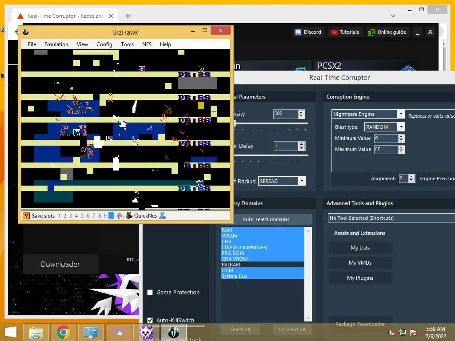The width and height of the screenshot is (455, 341).
Task: Click the Unselect all button
Action: click(x=292, y=329)
